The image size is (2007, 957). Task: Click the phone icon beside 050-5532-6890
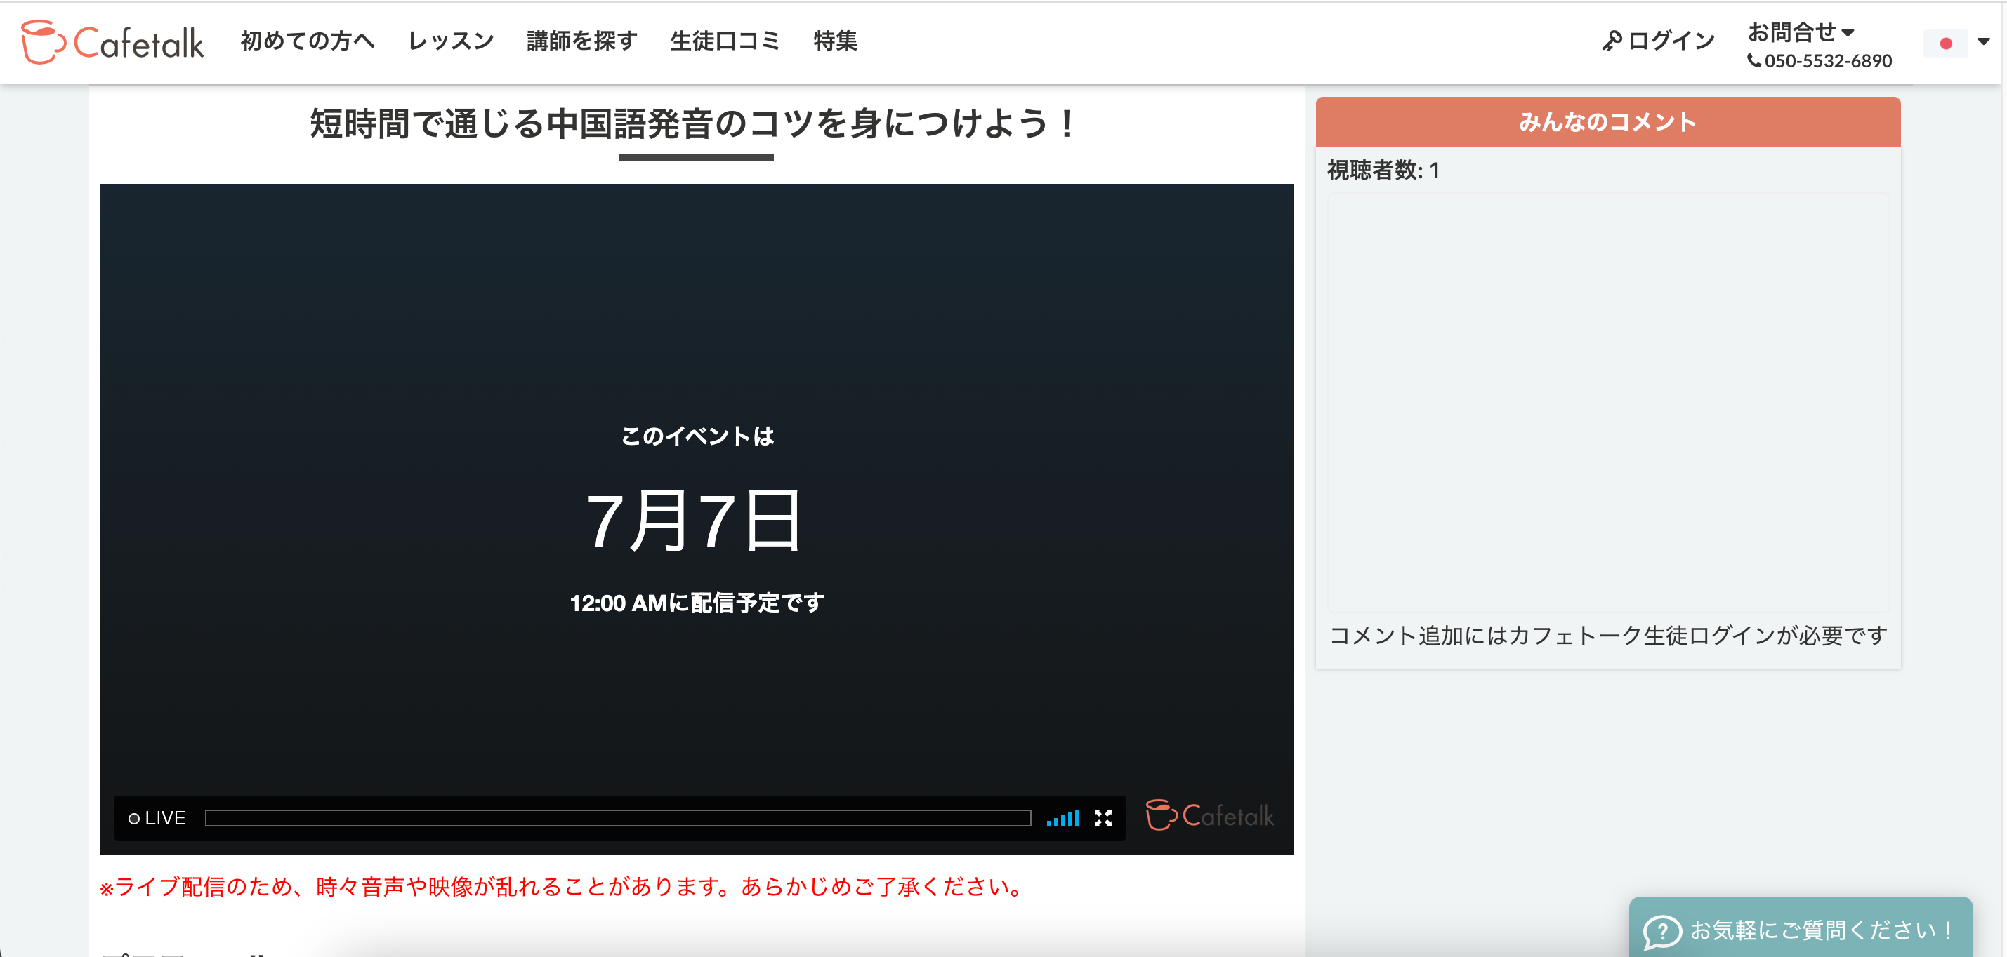(1756, 61)
